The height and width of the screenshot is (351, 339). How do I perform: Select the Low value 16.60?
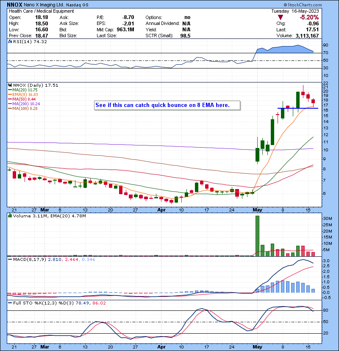click(x=42, y=30)
